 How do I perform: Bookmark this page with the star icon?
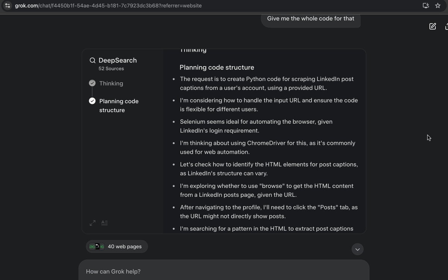[438, 6]
